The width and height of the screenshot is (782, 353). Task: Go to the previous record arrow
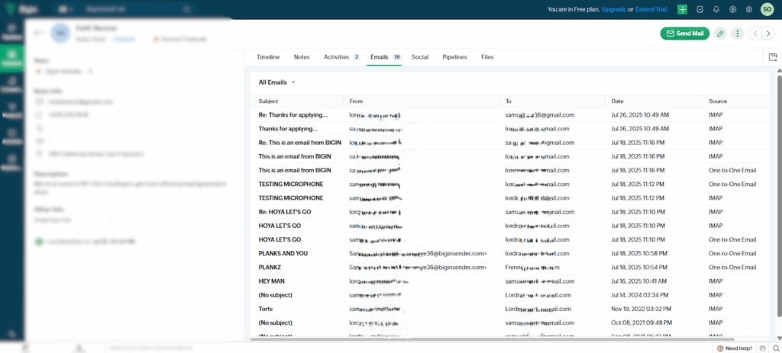(x=755, y=34)
